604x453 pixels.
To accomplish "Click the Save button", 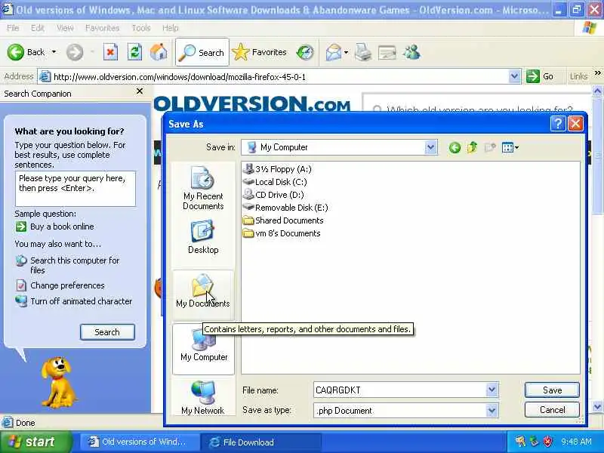I will [x=552, y=390].
